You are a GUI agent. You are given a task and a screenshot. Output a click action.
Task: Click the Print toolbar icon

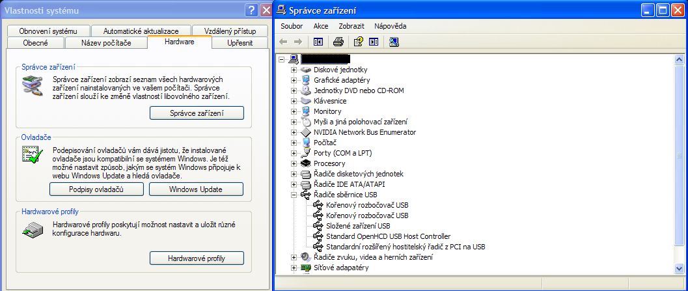[x=338, y=42]
